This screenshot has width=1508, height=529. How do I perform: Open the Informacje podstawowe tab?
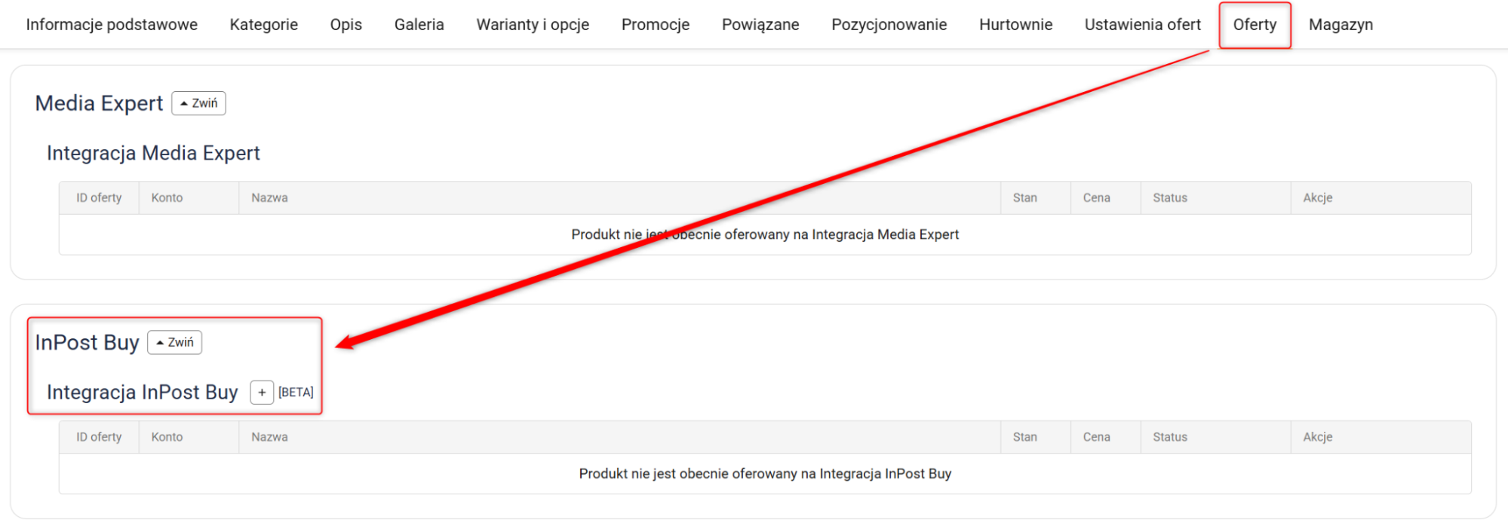click(112, 25)
